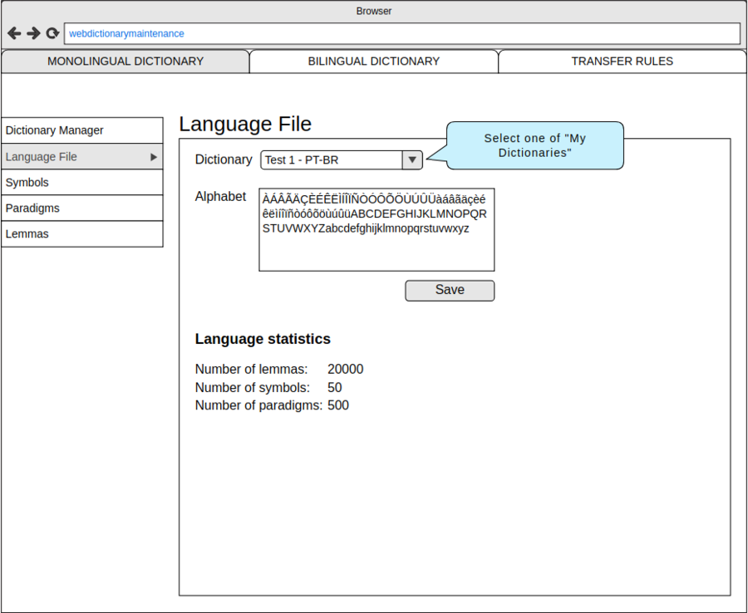The height and width of the screenshot is (613, 748).
Task: Click the browser forward arrow
Action: [x=33, y=33]
